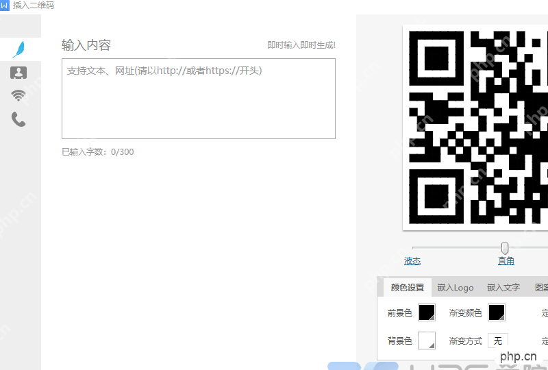Open the contact card QR type
The height and width of the screenshot is (370, 548).
18,73
